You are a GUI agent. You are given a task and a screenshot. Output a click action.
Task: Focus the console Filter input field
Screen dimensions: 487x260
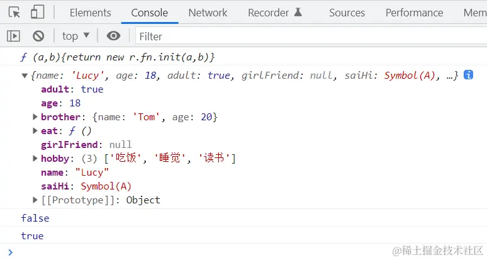click(311, 37)
